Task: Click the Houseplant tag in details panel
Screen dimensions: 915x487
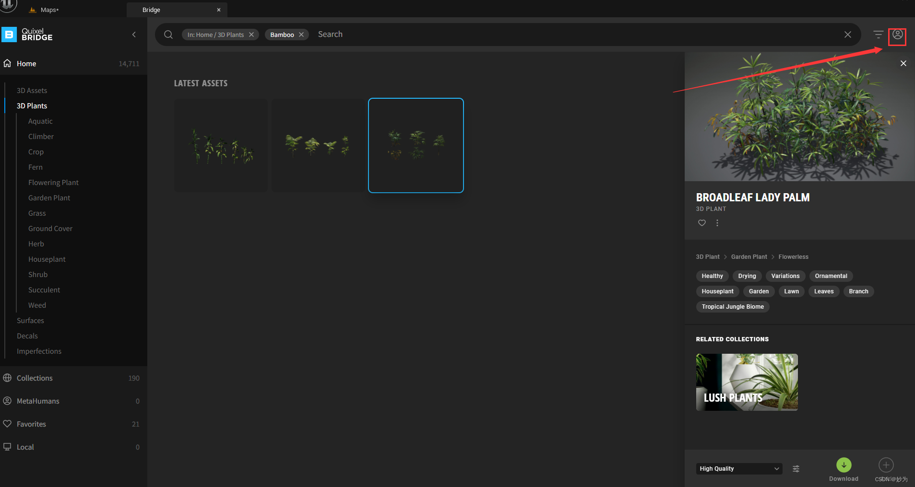Action: [717, 291]
